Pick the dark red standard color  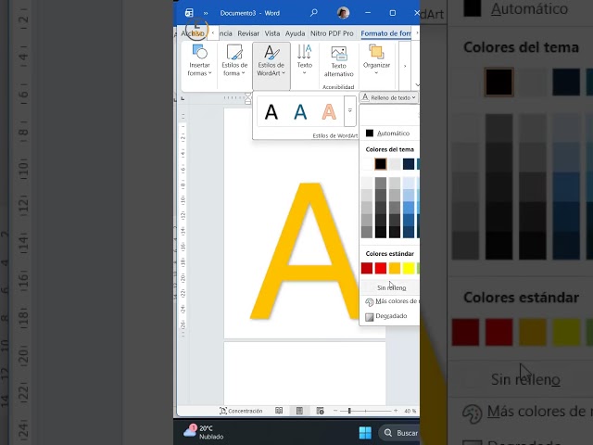pos(367,268)
